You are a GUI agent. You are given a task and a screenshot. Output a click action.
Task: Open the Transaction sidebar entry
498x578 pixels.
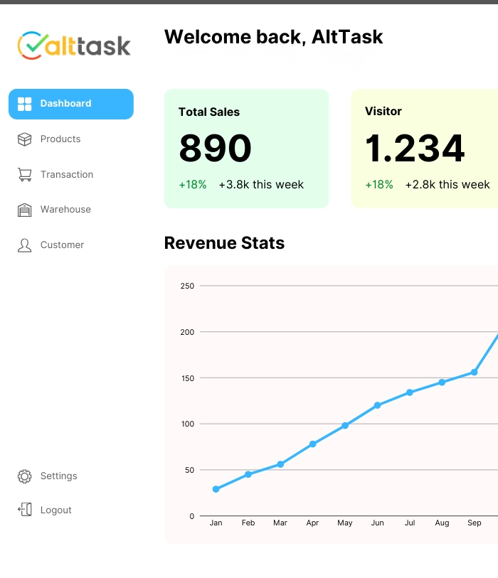pos(66,174)
